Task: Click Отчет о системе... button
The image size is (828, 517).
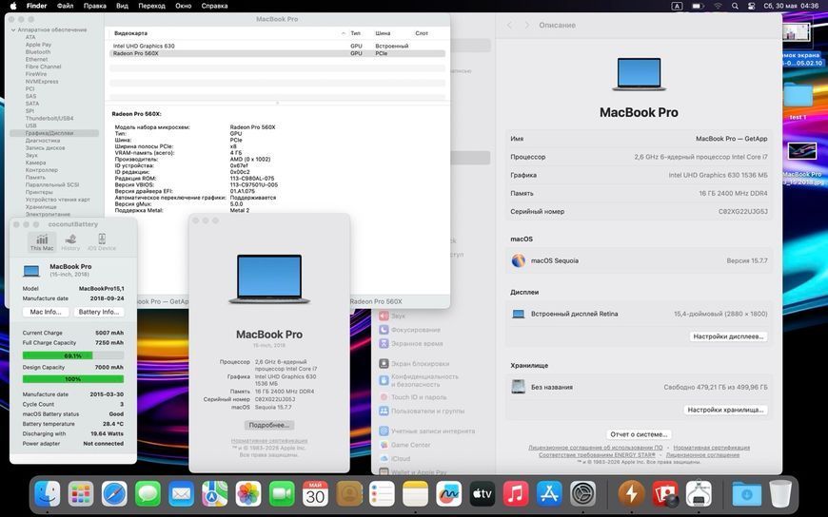Action: pyautogui.click(x=639, y=434)
